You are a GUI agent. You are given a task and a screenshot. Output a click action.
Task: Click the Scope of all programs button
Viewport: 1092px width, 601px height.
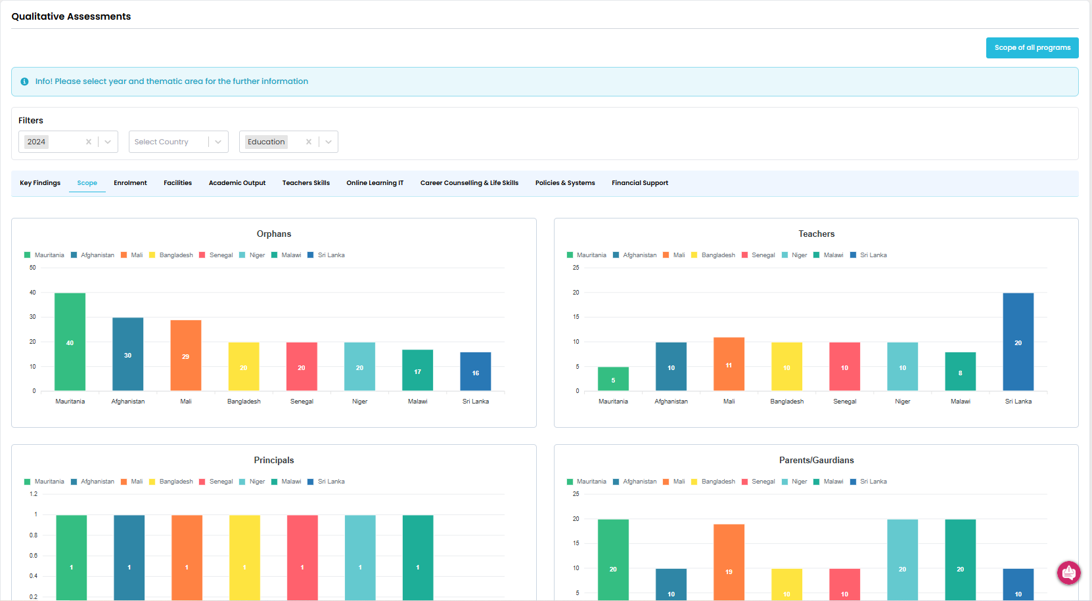click(x=1032, y=48)
